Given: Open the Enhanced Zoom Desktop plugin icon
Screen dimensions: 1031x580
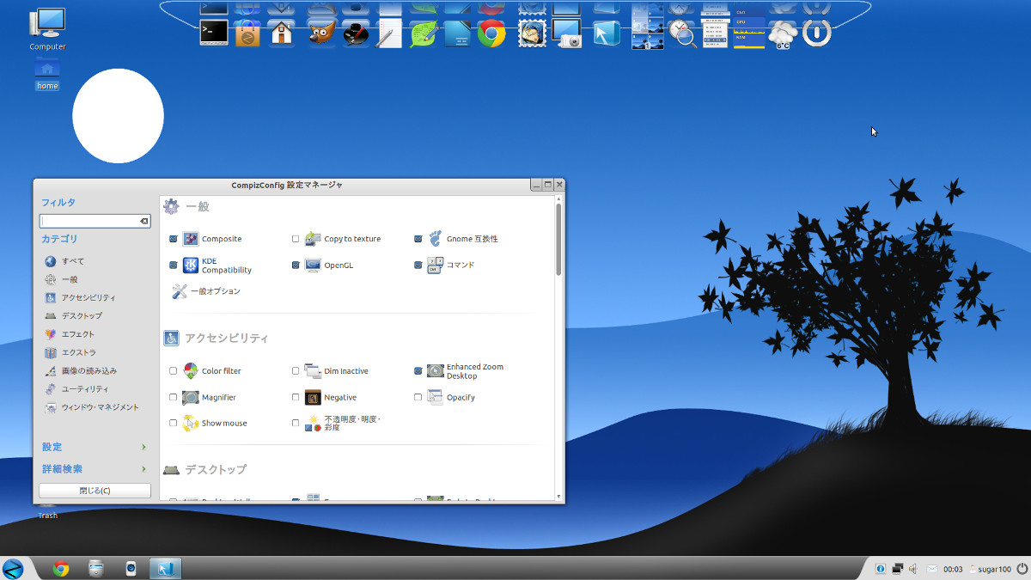Looking at the screenshot, I should click(435, 371).
